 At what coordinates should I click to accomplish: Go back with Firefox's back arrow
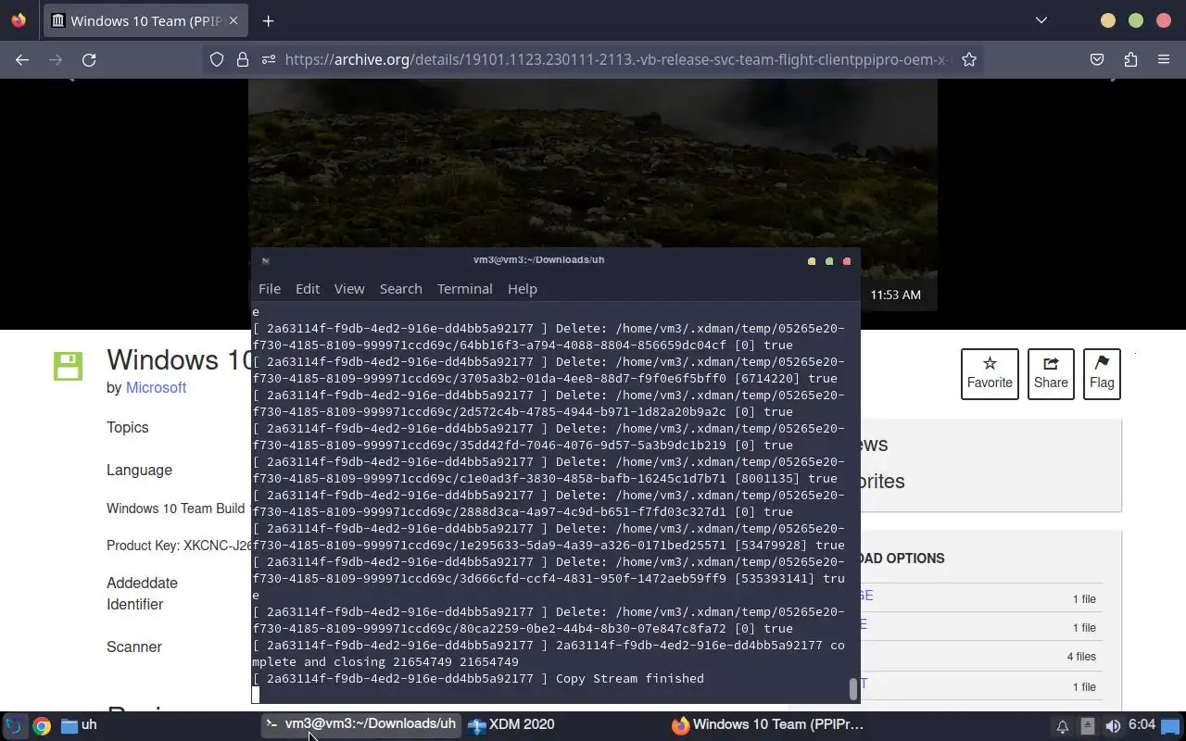pyautogui.click(x=22, y=59)
